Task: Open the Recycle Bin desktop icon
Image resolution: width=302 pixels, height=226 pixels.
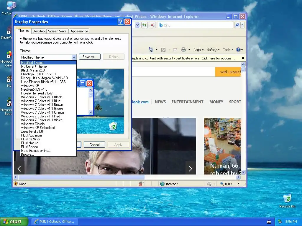Action: [287, 201]
